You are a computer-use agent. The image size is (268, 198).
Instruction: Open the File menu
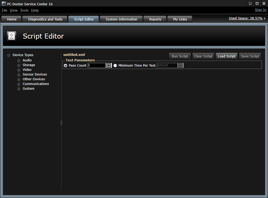(4, 10)
